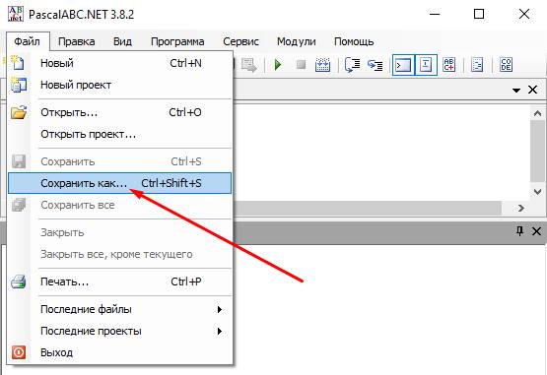Click the green Run program icon
The width and height of the screenshot is (547, 375).
[x=278, y=65]
